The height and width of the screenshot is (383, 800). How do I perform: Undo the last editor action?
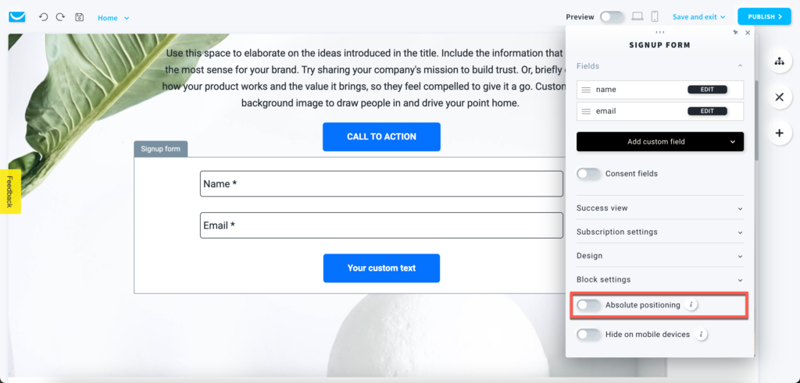point(44,17)
